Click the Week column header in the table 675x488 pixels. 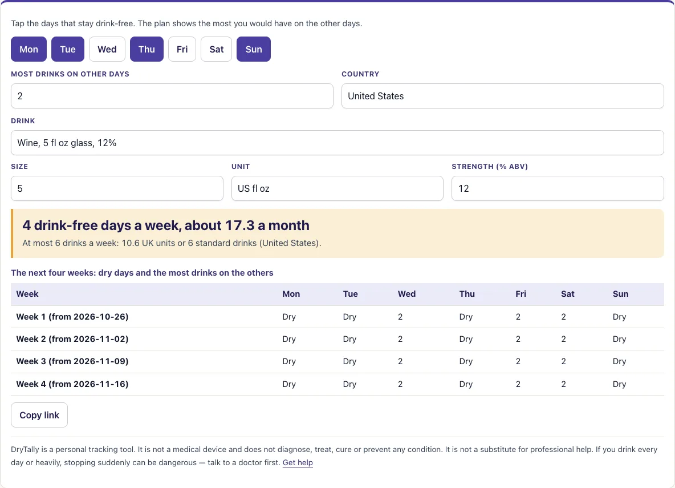pos(27,294)
